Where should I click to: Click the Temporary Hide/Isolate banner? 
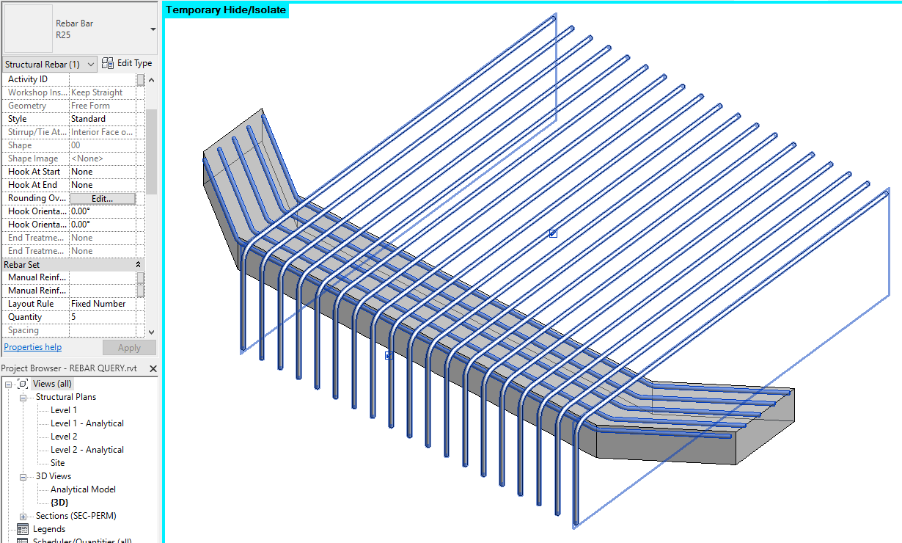[x=224, y=10]
